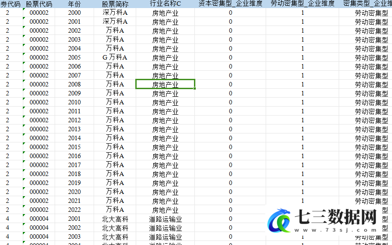Select stock code 000004 in 2001 row
The image size is (392, 245).
(39, 219)
